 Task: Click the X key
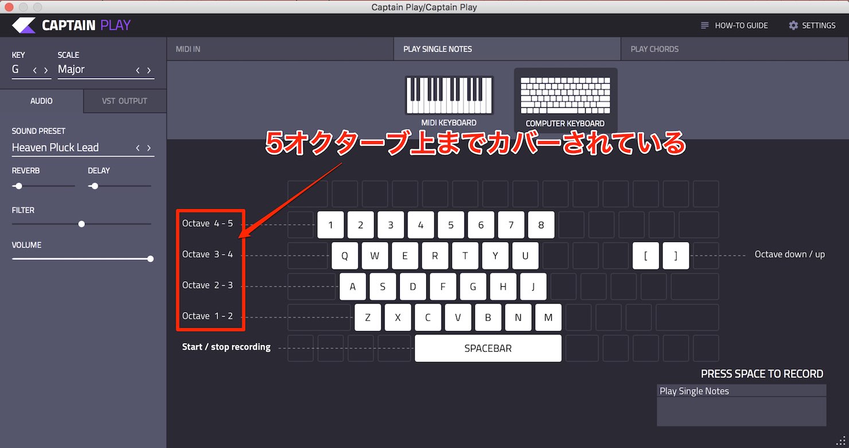(398, 317)
